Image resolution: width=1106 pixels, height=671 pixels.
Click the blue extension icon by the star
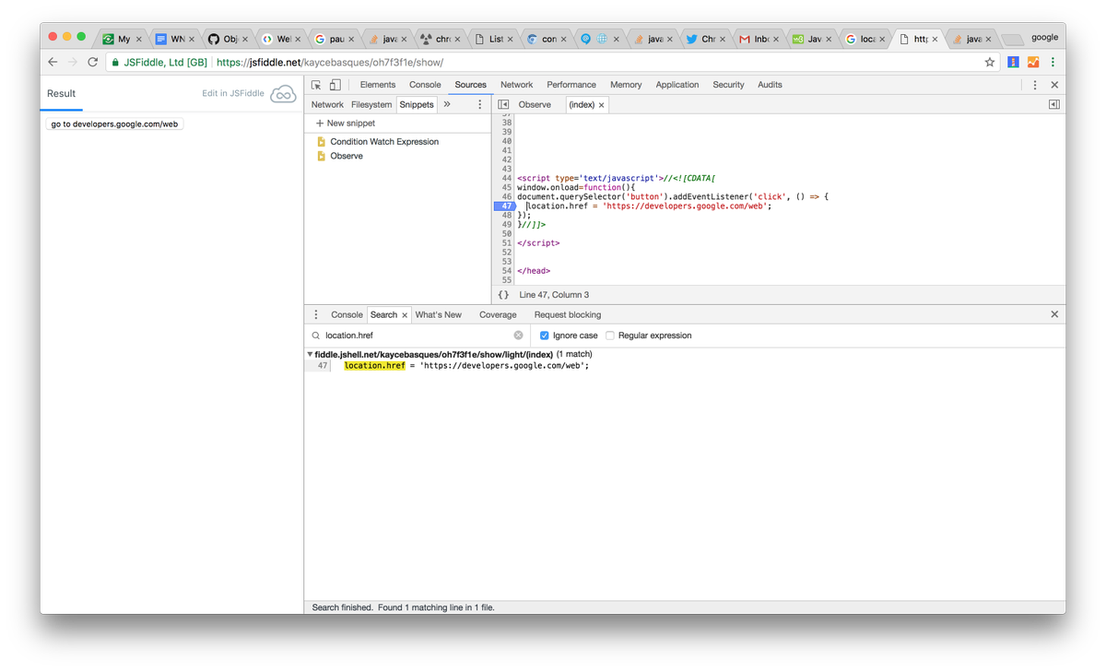[x=1013, y=62]
